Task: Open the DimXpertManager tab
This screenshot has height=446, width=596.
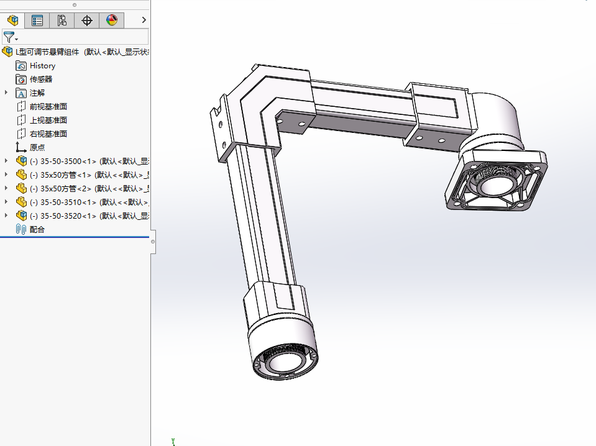Action: pyautogui.click(x=86, y=20)
